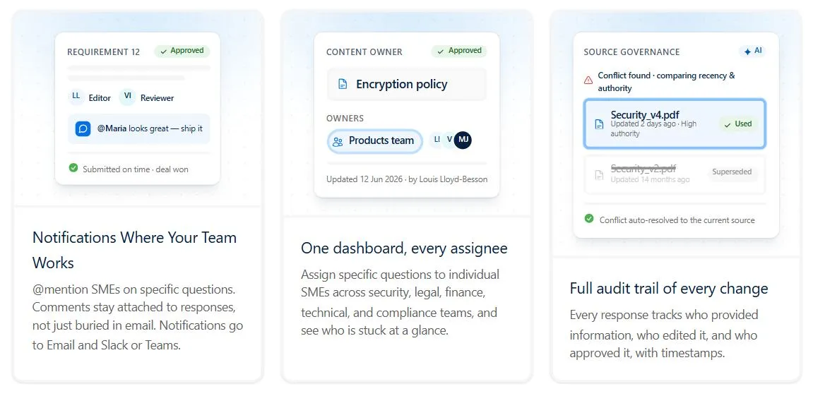813x396 pixels.
Task: Click the V avatar beside MJ
Action: [x=449, y=140]
